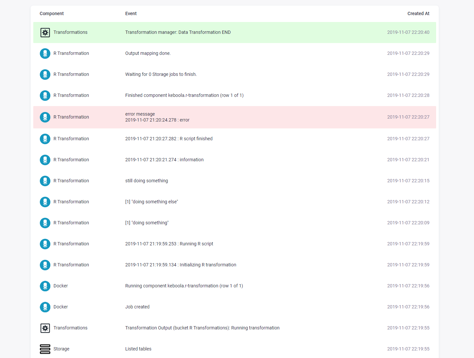Click the R Transformation icon beside Output mapping done
Image resolution: width=474 pixels, height=358 pixels.
coord(45,54)
